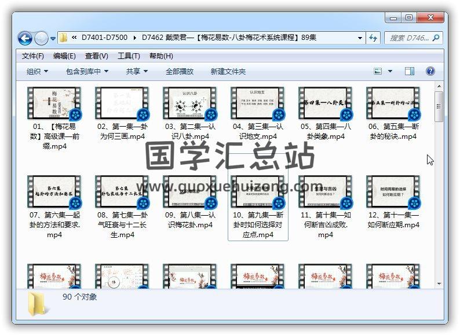Screen dimensions: 460x336
Task: Click the scrollbar up arrow
Action: tap(439, 86)
